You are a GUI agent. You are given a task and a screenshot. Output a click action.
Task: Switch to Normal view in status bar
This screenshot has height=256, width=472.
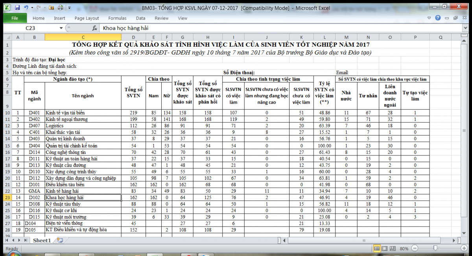[377, 249]
